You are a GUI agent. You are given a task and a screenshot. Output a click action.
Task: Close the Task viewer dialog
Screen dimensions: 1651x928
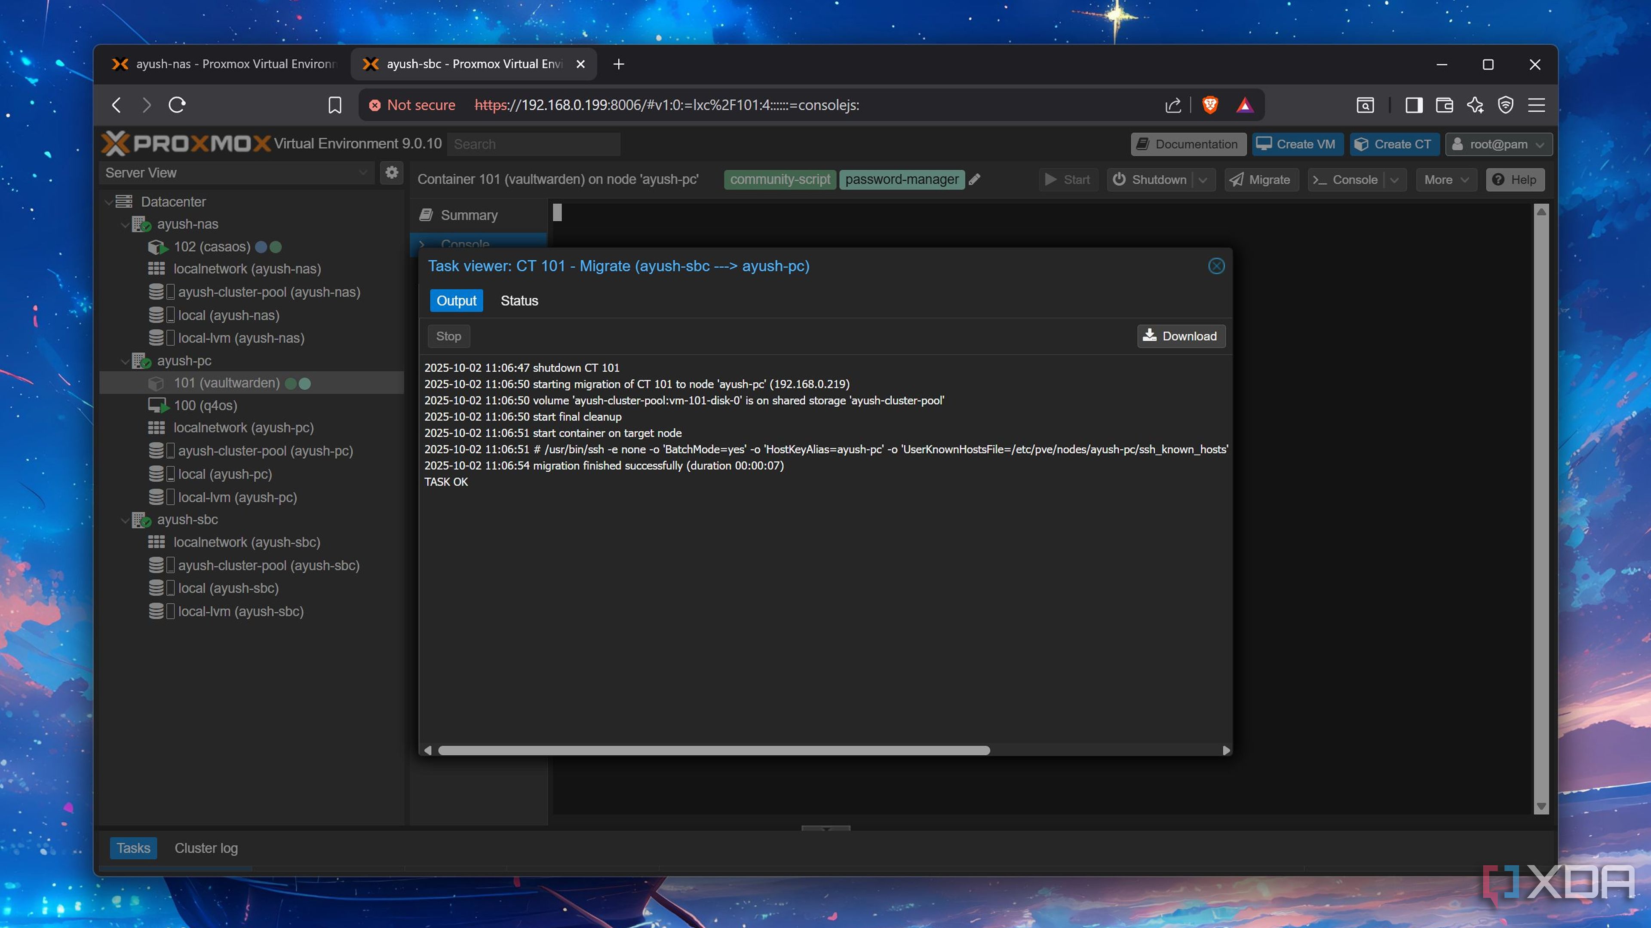coord(1216,266)
